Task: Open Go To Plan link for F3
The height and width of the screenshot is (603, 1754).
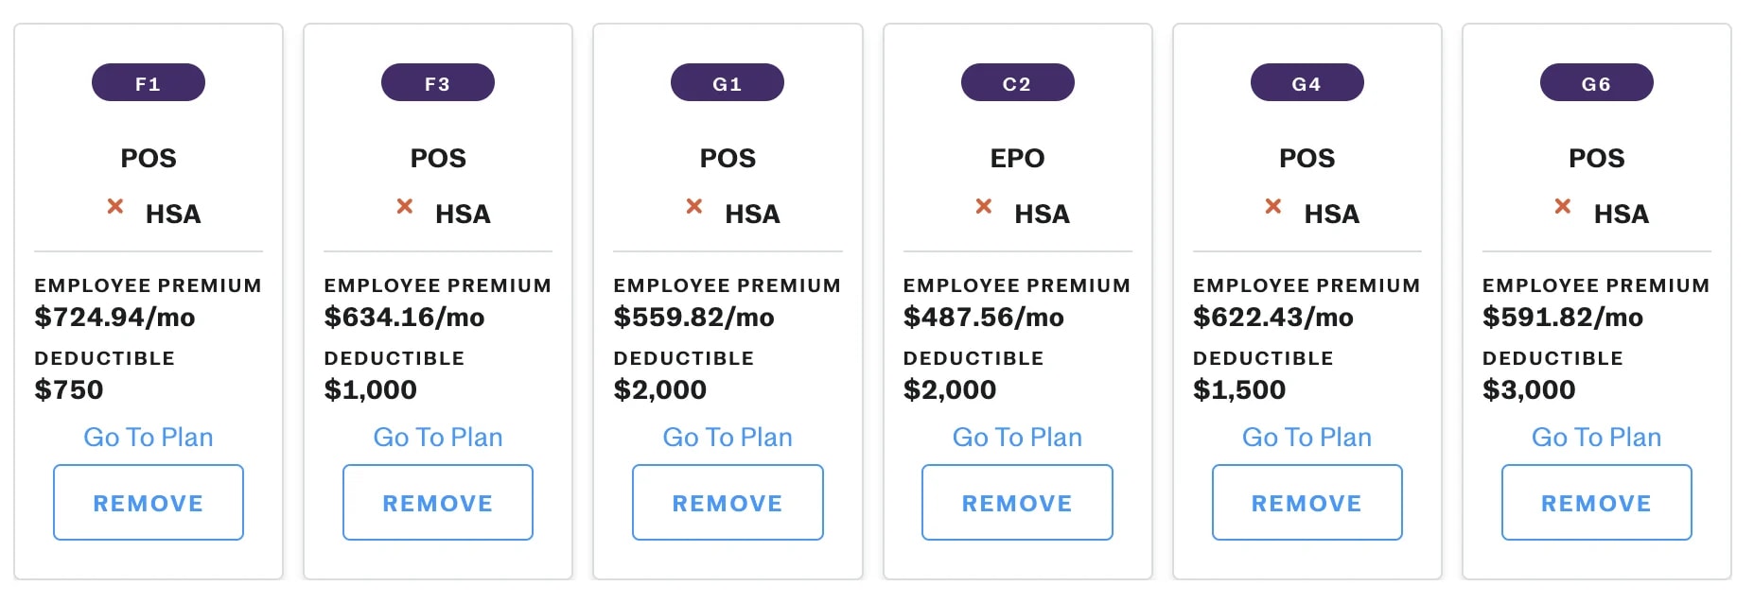Action: tap(438, 437)
